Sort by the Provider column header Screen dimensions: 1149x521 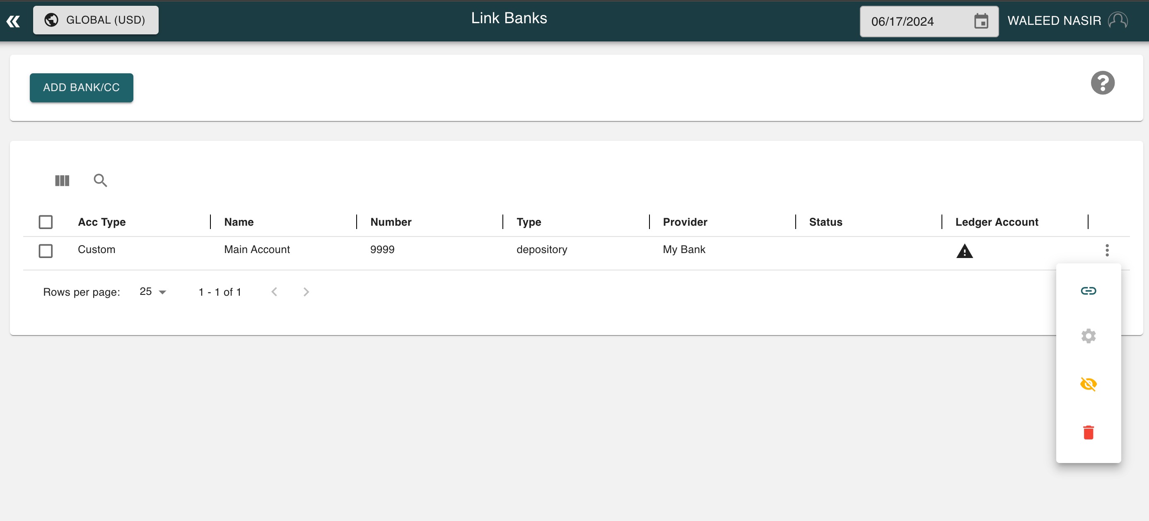685,222
